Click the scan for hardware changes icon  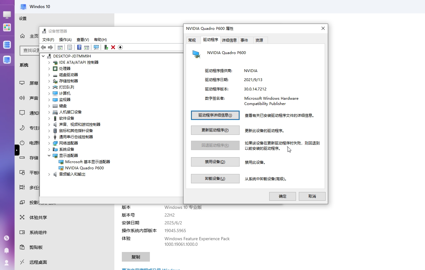(x=96, y=47)
